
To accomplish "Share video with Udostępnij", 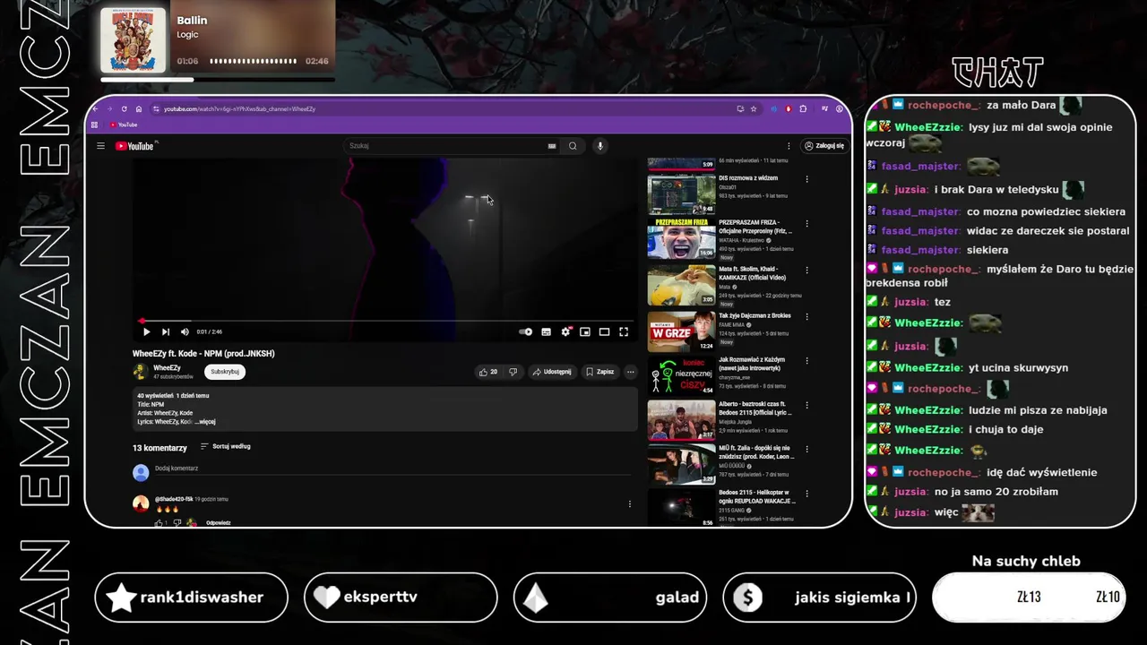I will coord(552,372).
